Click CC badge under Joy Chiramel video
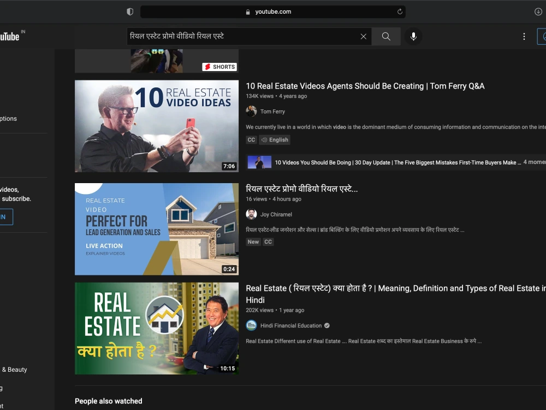The height and width of the screenshot is (410, 546). [x=268, y=242]
